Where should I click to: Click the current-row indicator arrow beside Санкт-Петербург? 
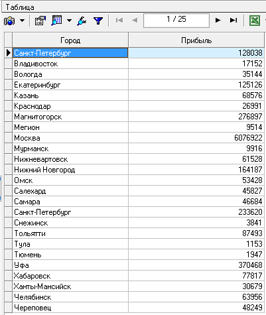(x=9, y=53)
